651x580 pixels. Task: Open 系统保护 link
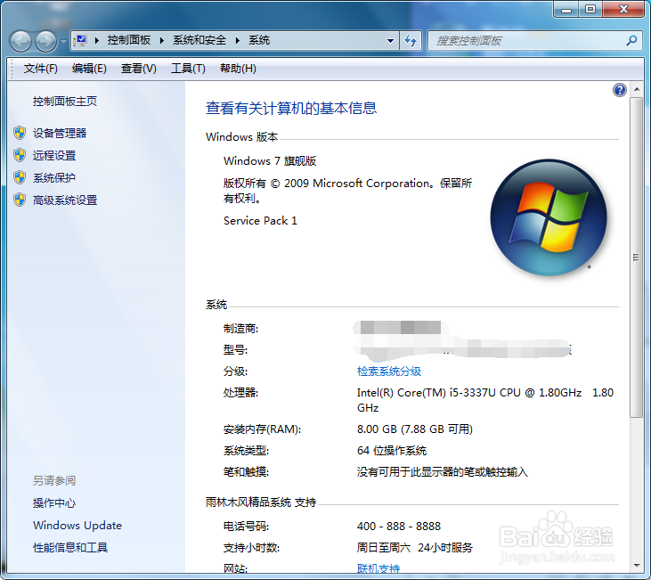coord(54,178)
